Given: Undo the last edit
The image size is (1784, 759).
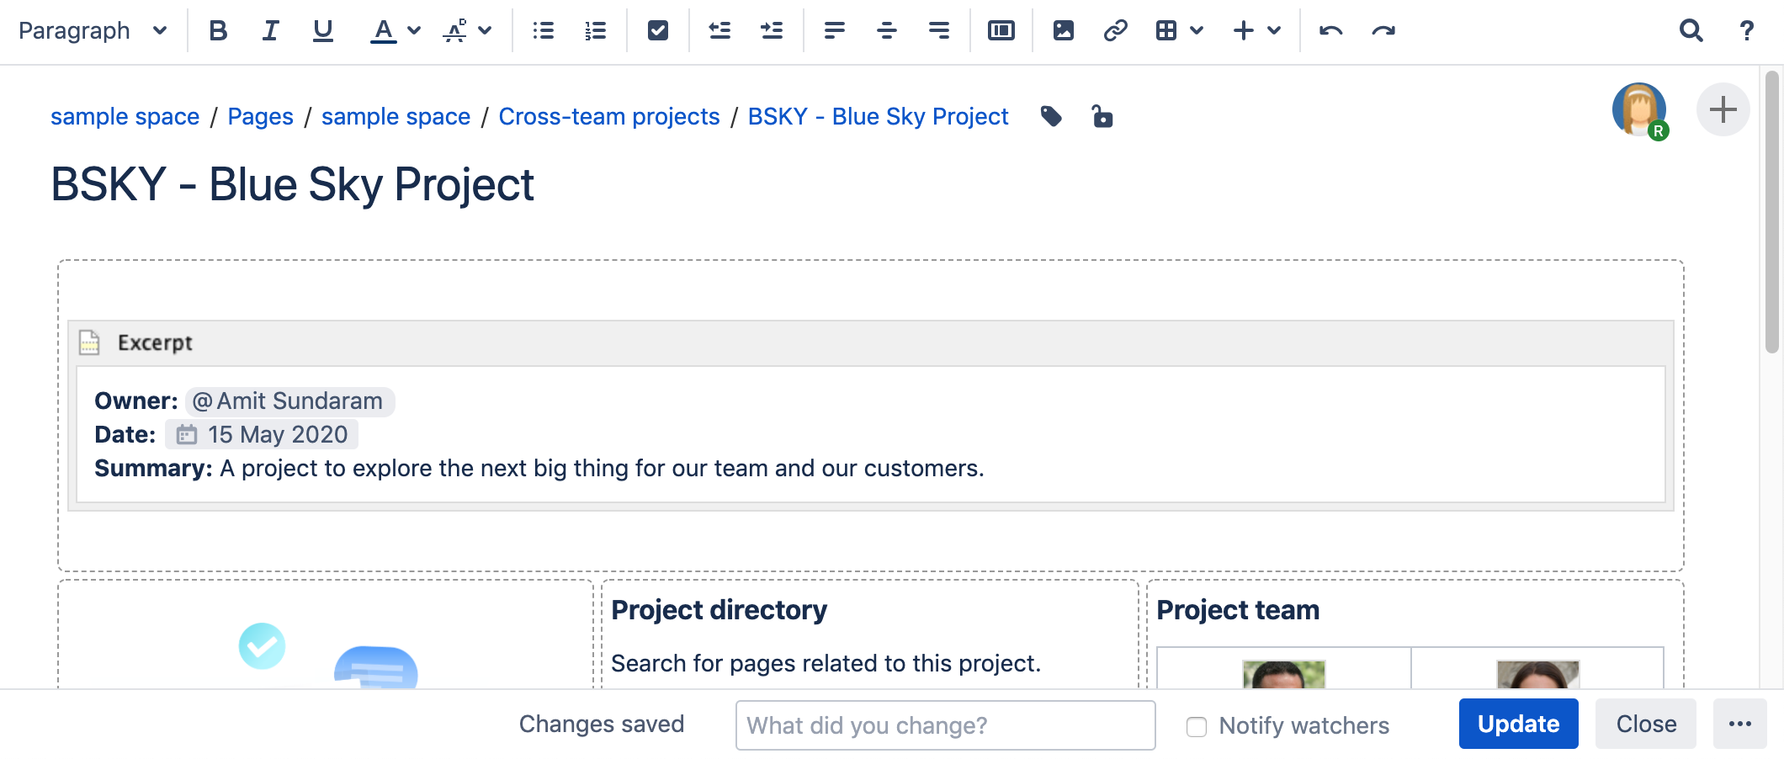Looking at the screenshot, I should 1330,31.
